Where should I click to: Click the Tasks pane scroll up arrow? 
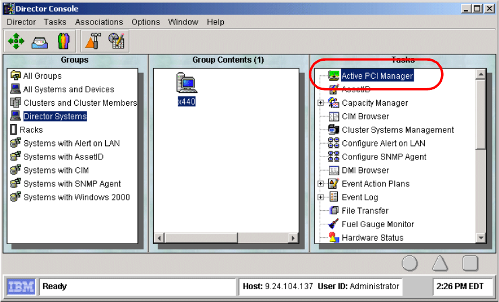click(x=480, y=74)
